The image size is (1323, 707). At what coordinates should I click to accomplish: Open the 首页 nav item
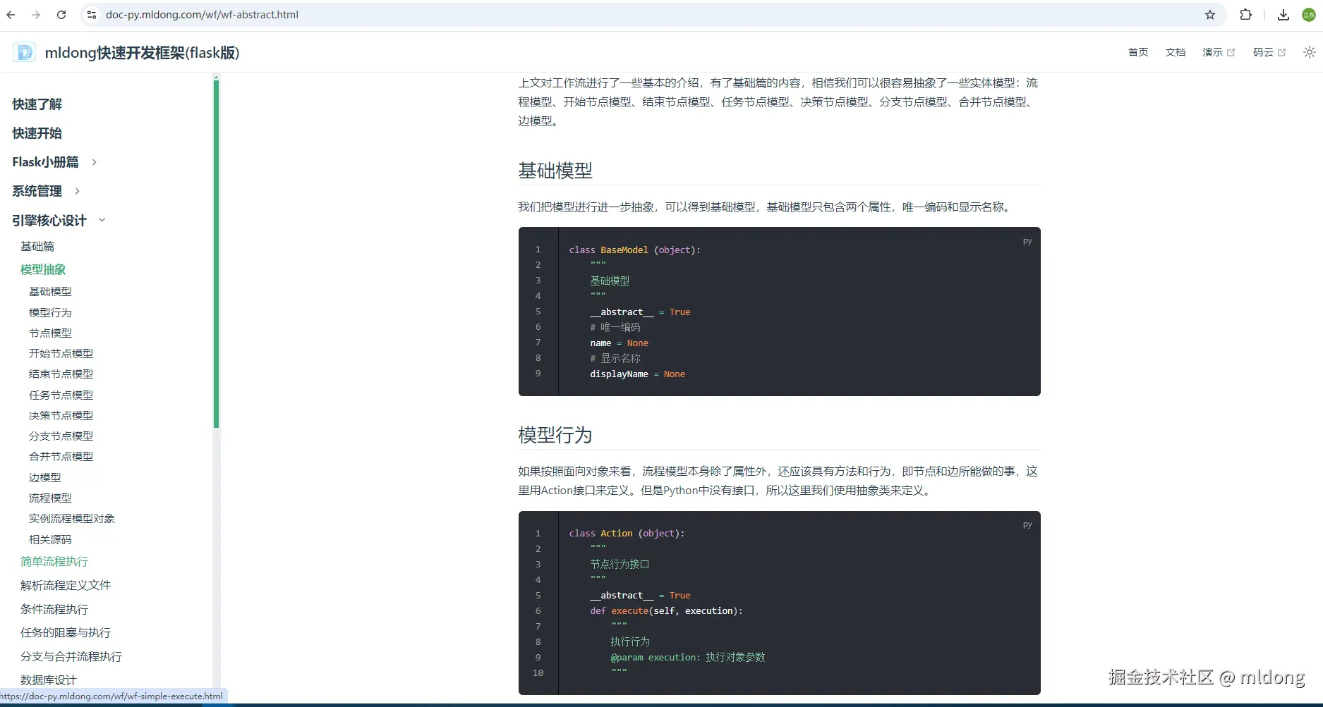1138,52
